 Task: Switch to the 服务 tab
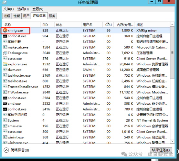tap(52, 16)
